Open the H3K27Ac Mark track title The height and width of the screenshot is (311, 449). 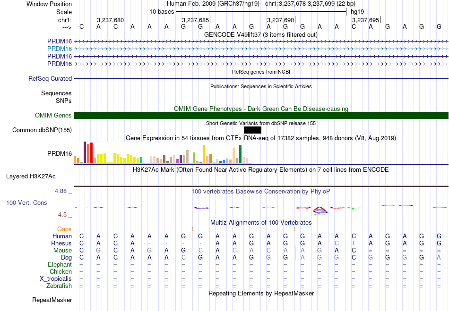click(x=261, y=170)
